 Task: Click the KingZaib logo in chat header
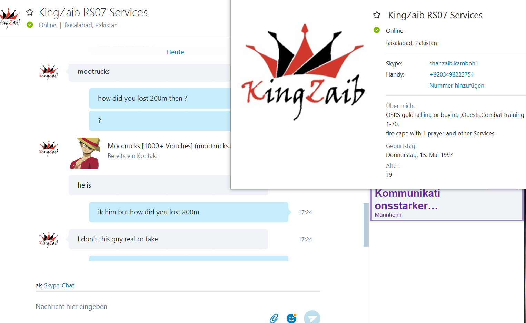[10, 18]
